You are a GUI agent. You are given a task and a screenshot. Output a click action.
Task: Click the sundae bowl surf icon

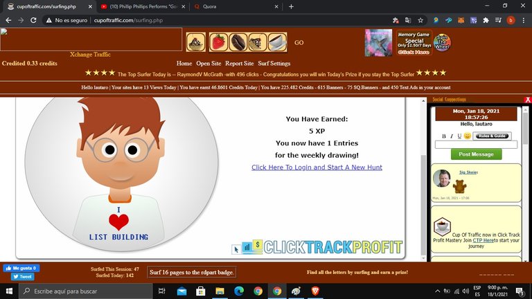click(x=196, y=42)
